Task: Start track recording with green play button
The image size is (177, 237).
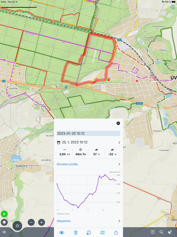Action: click(x=4, y=214)
